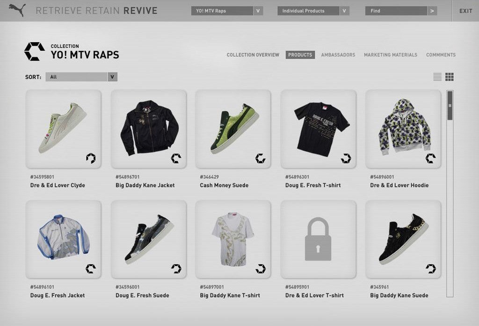Click collection icon on Big Daddy Kane Jacket
The width and height of the screenshot is (479, 326).
[x=176, y=158]
